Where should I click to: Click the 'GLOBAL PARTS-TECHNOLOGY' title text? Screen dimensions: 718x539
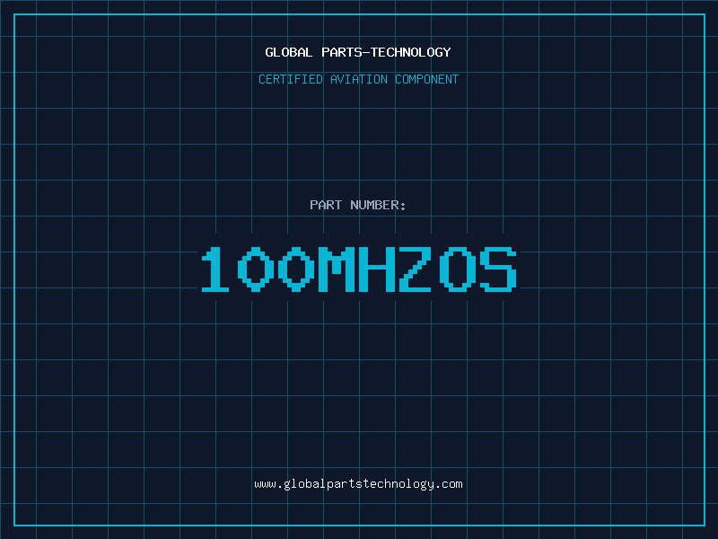point(358,52)
